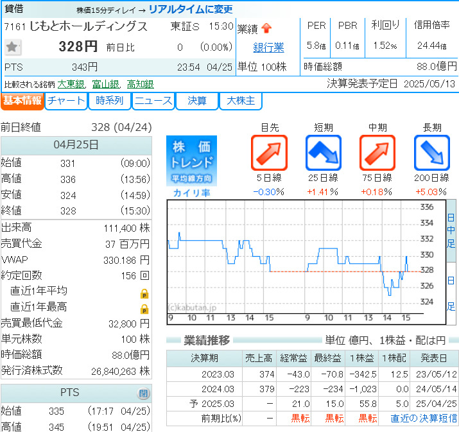459x432 pixels.
Task: Click the 経常益 column header
Action: [293, 358]
